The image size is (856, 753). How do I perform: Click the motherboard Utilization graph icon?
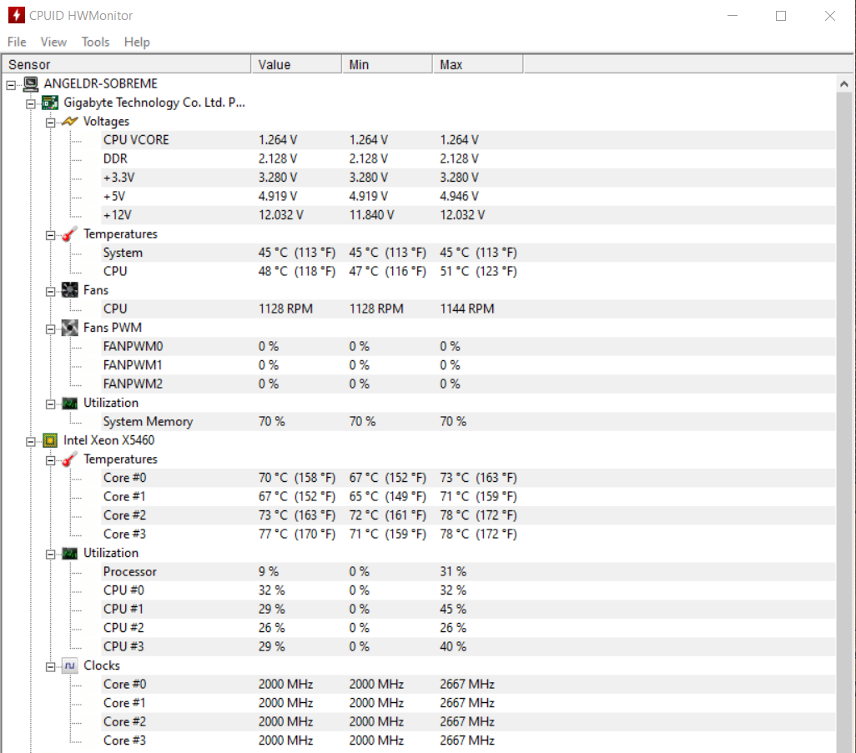70,404
